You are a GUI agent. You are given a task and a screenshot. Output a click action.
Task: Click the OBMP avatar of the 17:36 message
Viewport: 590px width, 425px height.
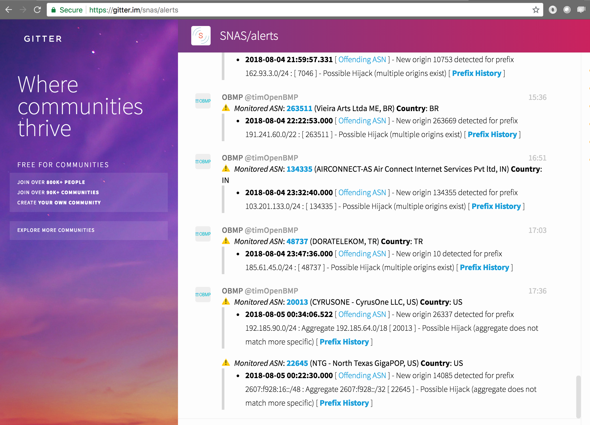tap(203, 295)
